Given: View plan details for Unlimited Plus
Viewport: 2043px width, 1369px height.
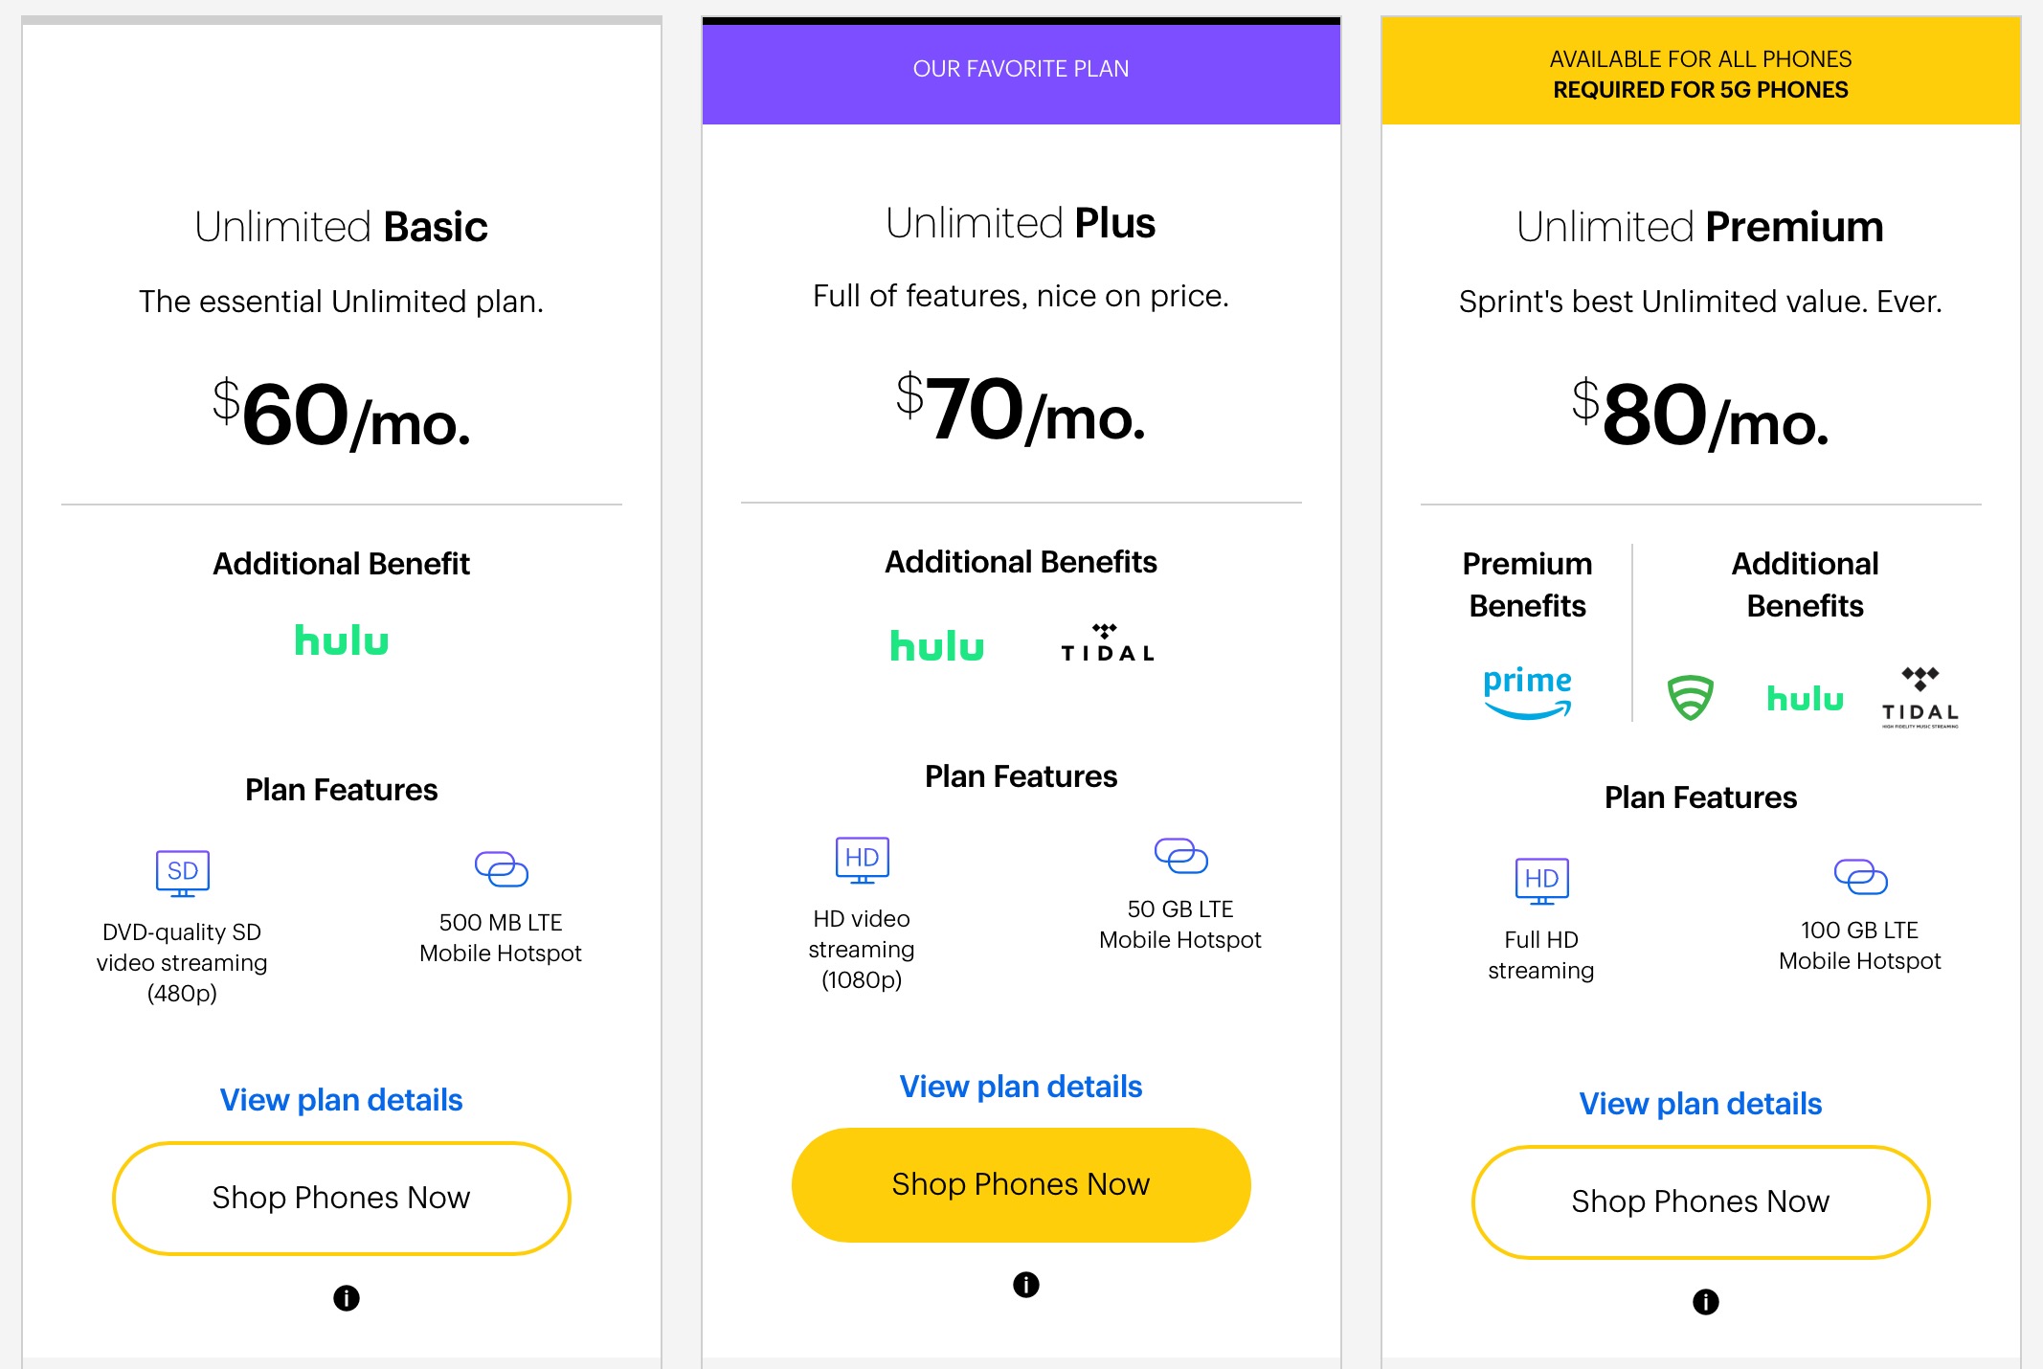Looking at the screenshot, I should pos(1021,1087).
